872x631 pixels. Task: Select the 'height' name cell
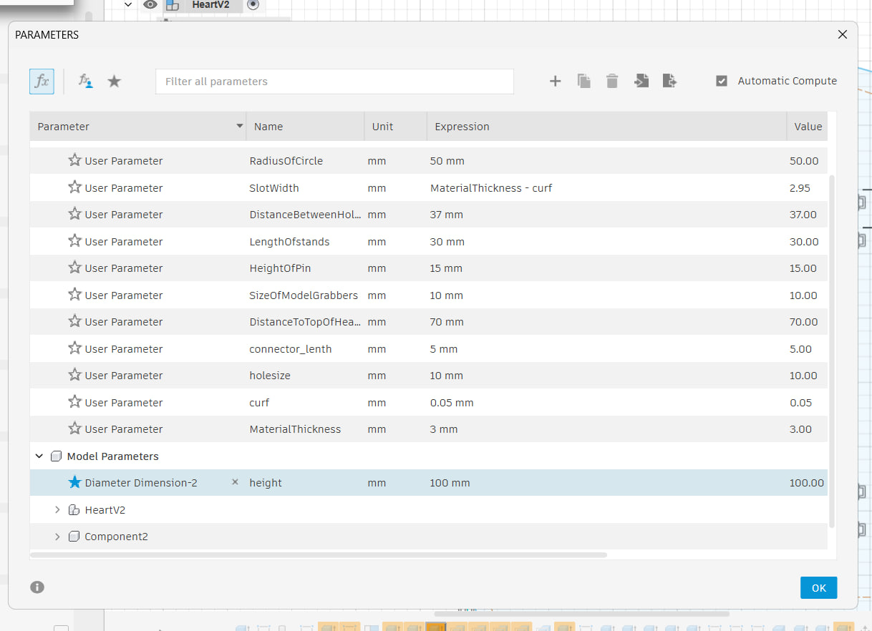pyautogui.click(x=266, y=483)
